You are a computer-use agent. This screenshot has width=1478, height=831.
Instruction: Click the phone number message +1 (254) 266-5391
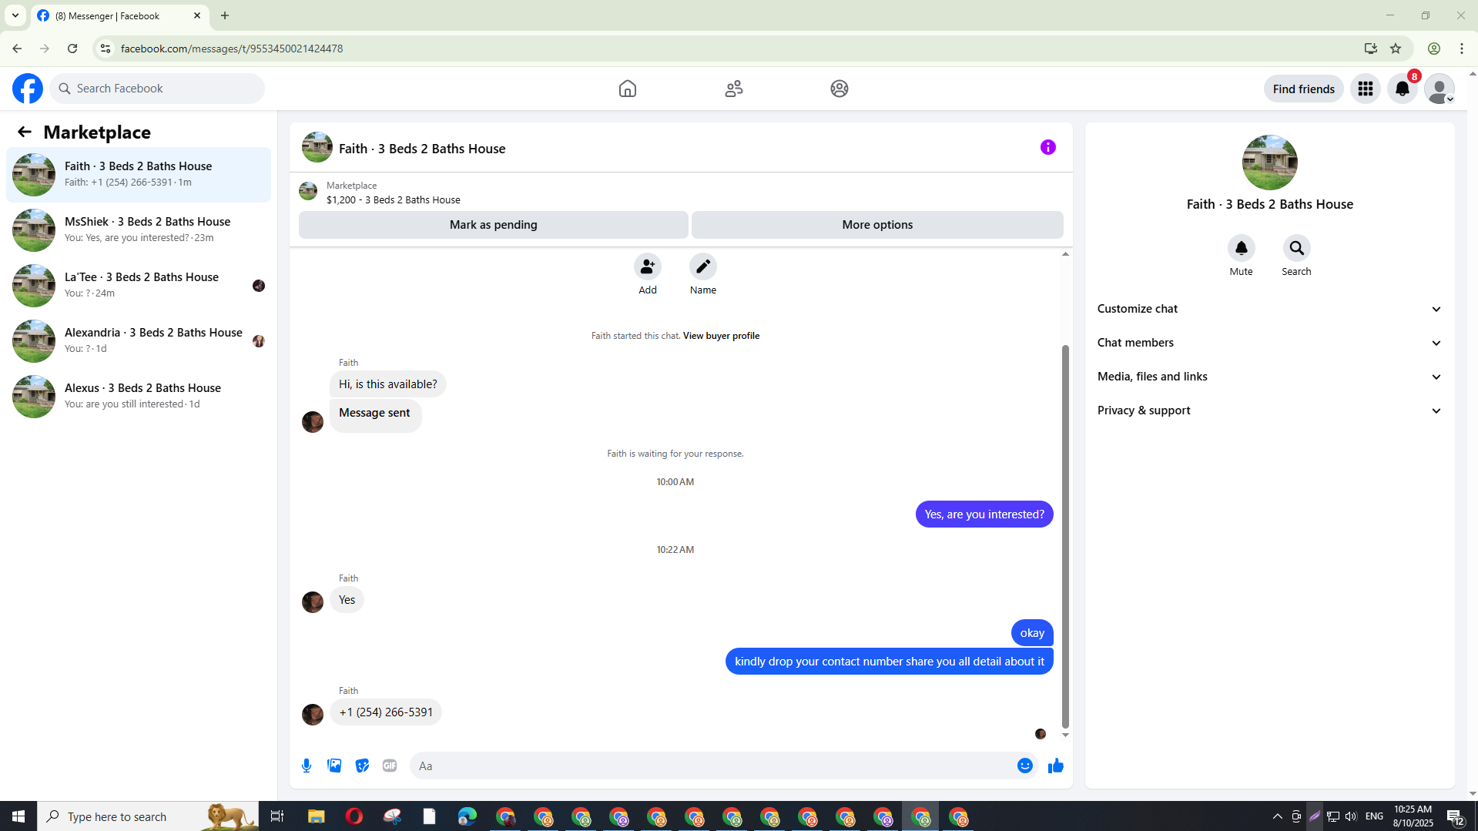click(386, 712)
